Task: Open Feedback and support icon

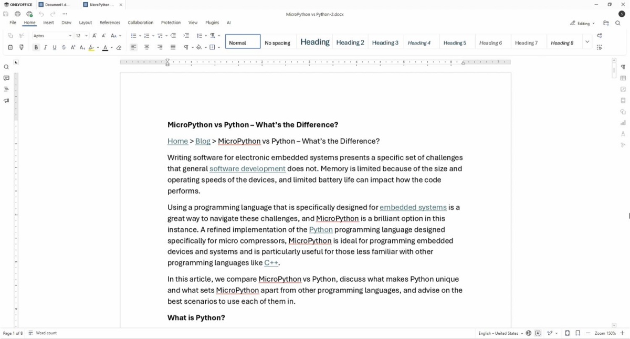Action: tap(6, 101)
